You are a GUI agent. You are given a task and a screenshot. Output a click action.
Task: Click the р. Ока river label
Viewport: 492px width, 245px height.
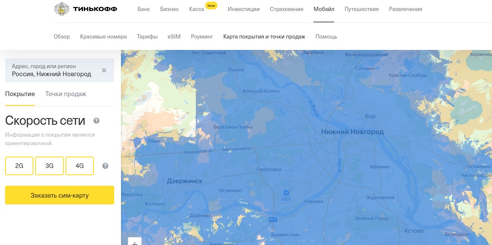(x=339, y=165)
